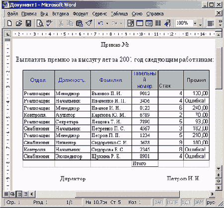Insert a table using toolbar icon
The height and width of the screenshot is (208, 224).
(x=140, y=23)
